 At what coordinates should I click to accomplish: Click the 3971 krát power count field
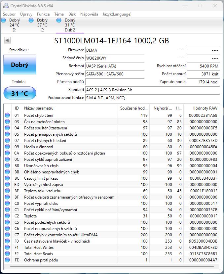pos(203,74)
